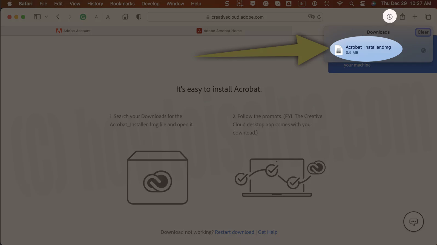Open the Apple menu

10,4
